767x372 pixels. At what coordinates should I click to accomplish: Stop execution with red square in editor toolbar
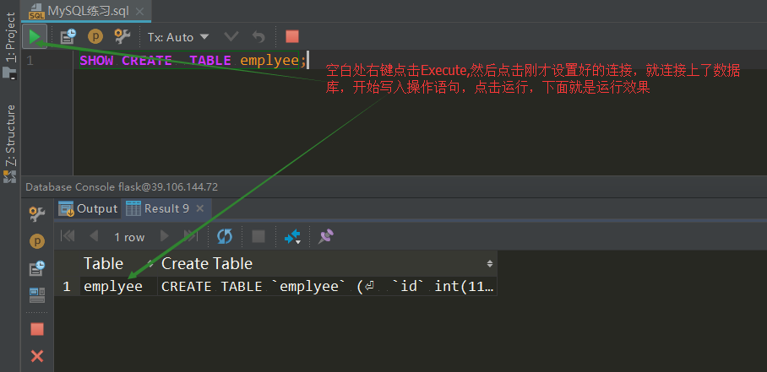click(292, 36)
